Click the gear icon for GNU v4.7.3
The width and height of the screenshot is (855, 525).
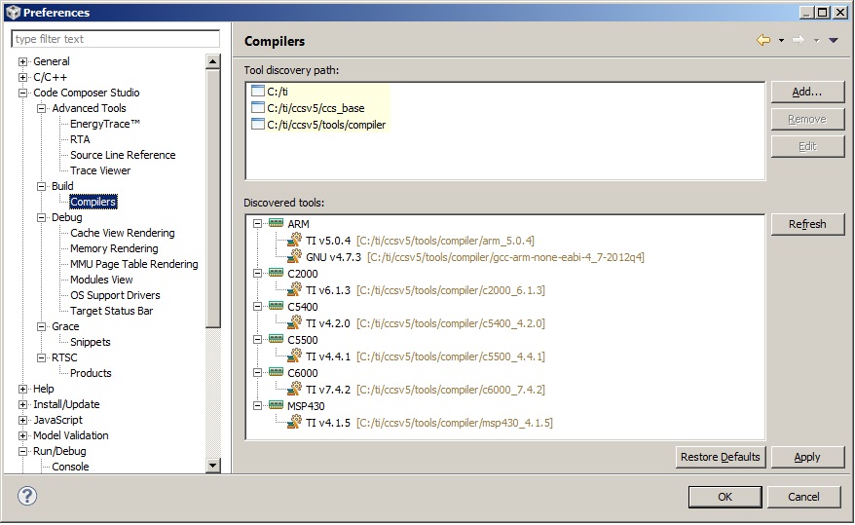(x=294, y=256)
